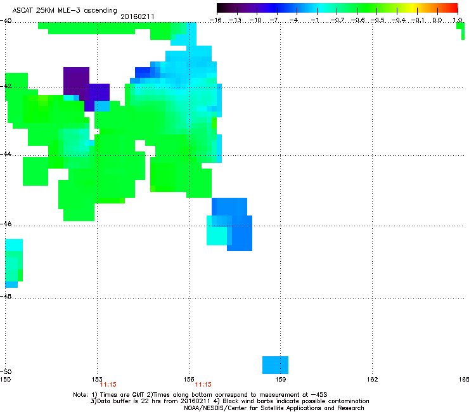The height and width of the screenshot is (412, 469).
Task: Click the NOAA/NESDIS credit line
Action: pyautogui.click(x=274, y=408)
